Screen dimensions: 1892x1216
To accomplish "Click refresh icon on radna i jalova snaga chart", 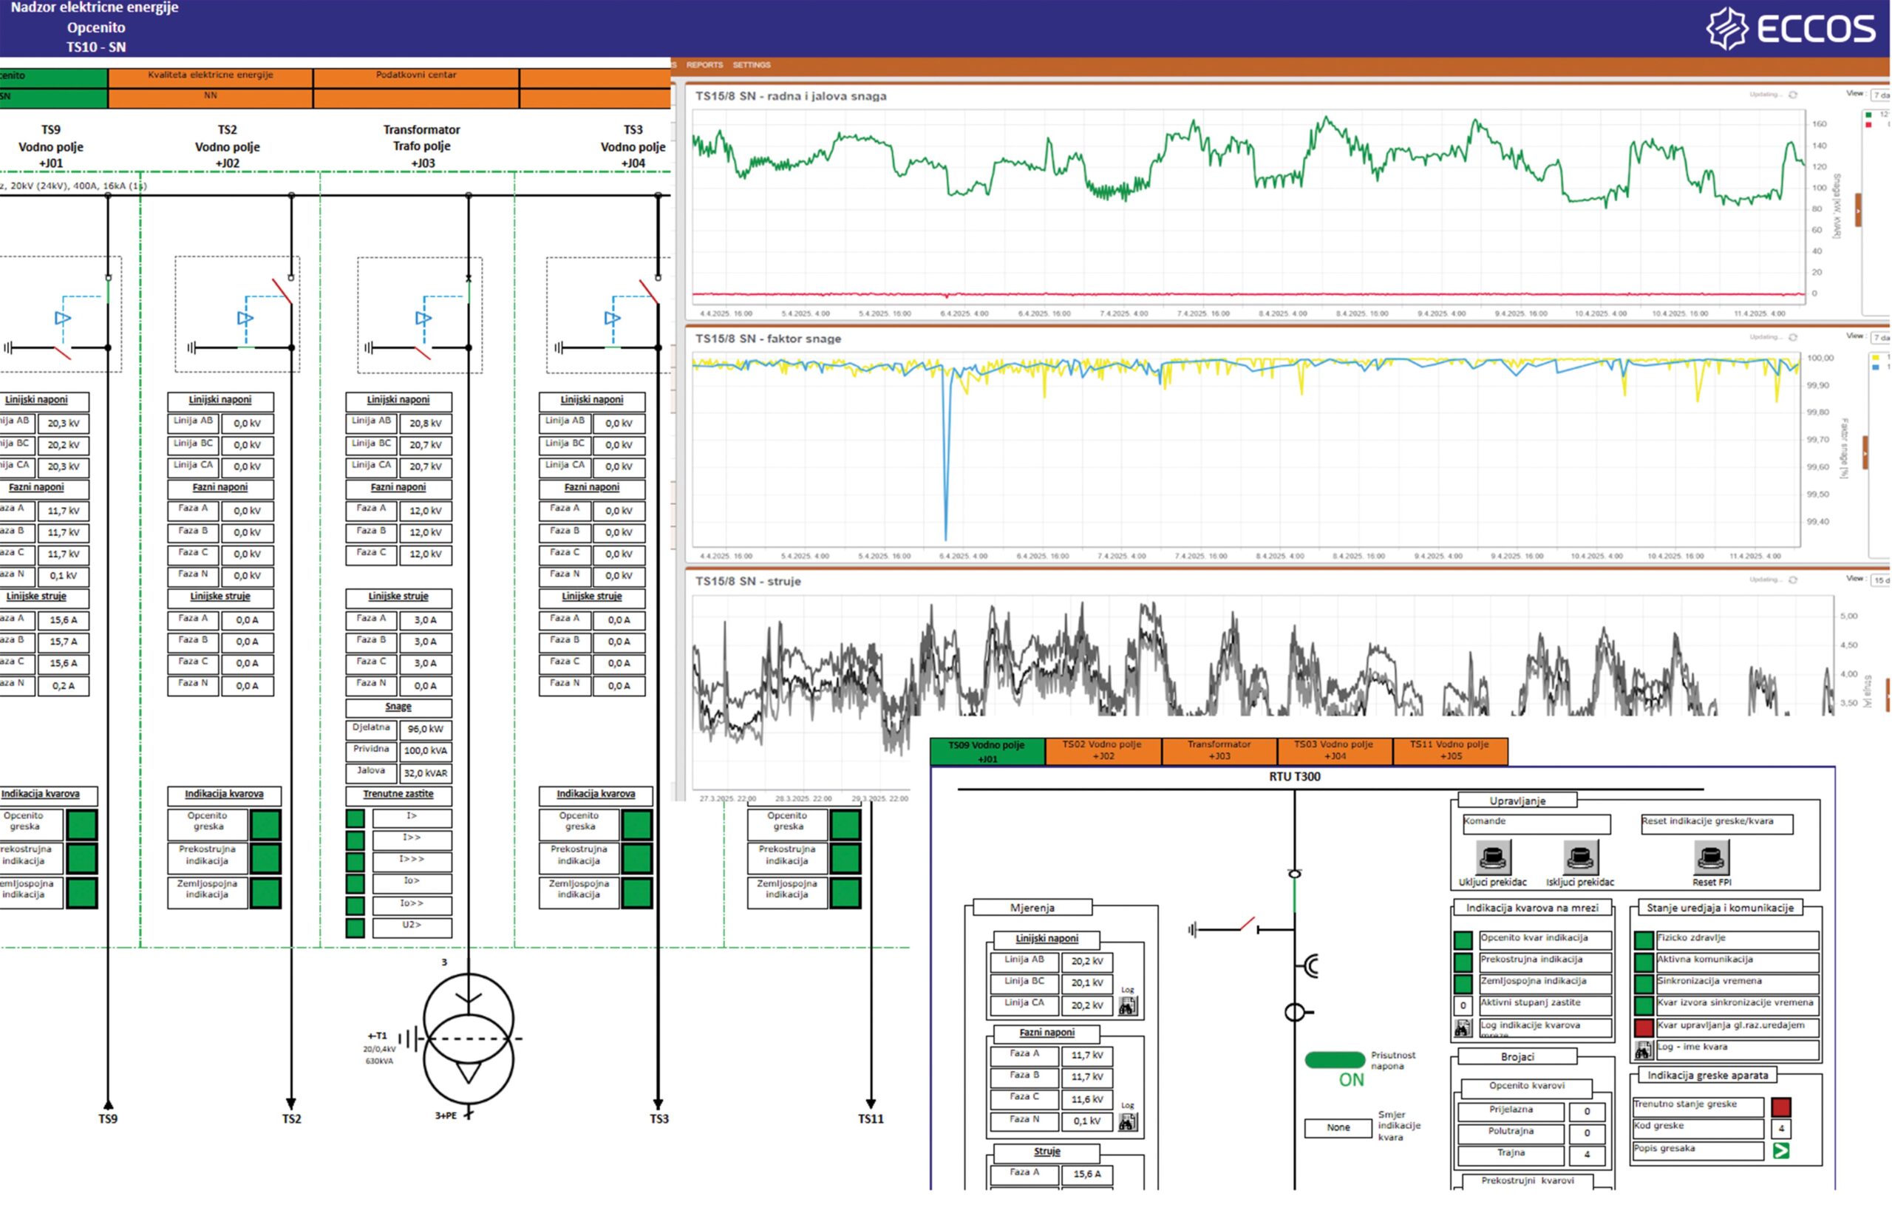I will tap(1792, 95).
